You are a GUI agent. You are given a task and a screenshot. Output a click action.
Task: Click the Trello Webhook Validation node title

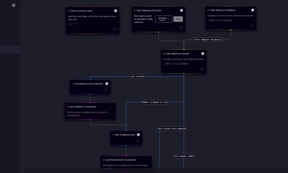(x=223, y=10)
